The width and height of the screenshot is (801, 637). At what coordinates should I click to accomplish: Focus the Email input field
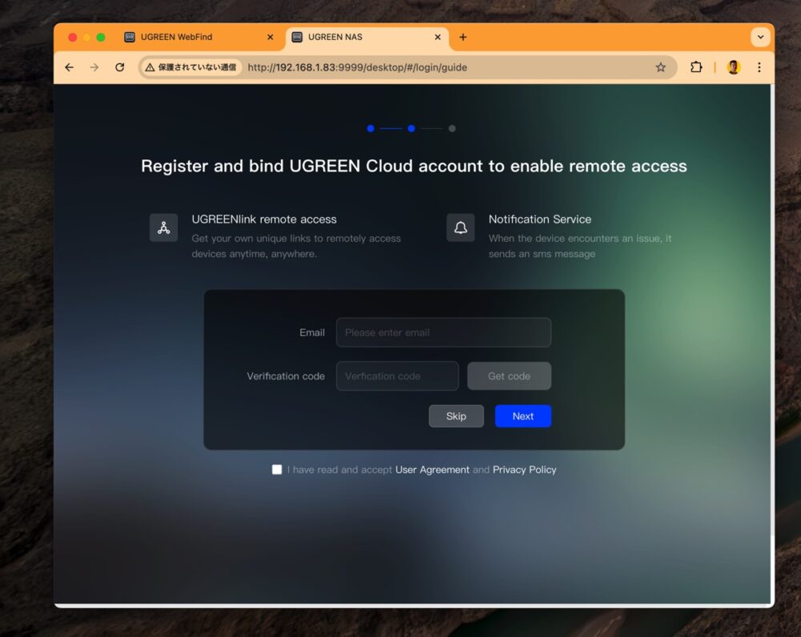443,333
